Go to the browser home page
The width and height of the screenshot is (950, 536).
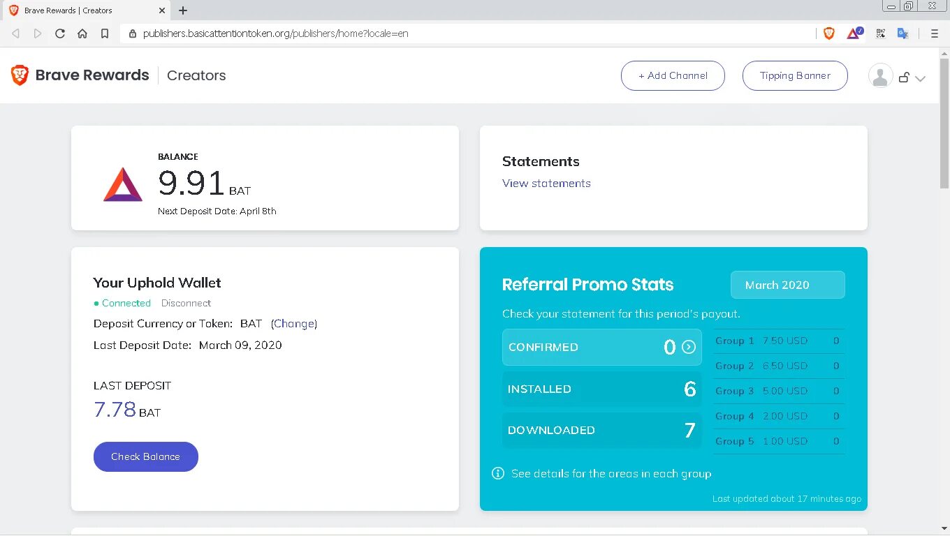click(x=82, y=33)
